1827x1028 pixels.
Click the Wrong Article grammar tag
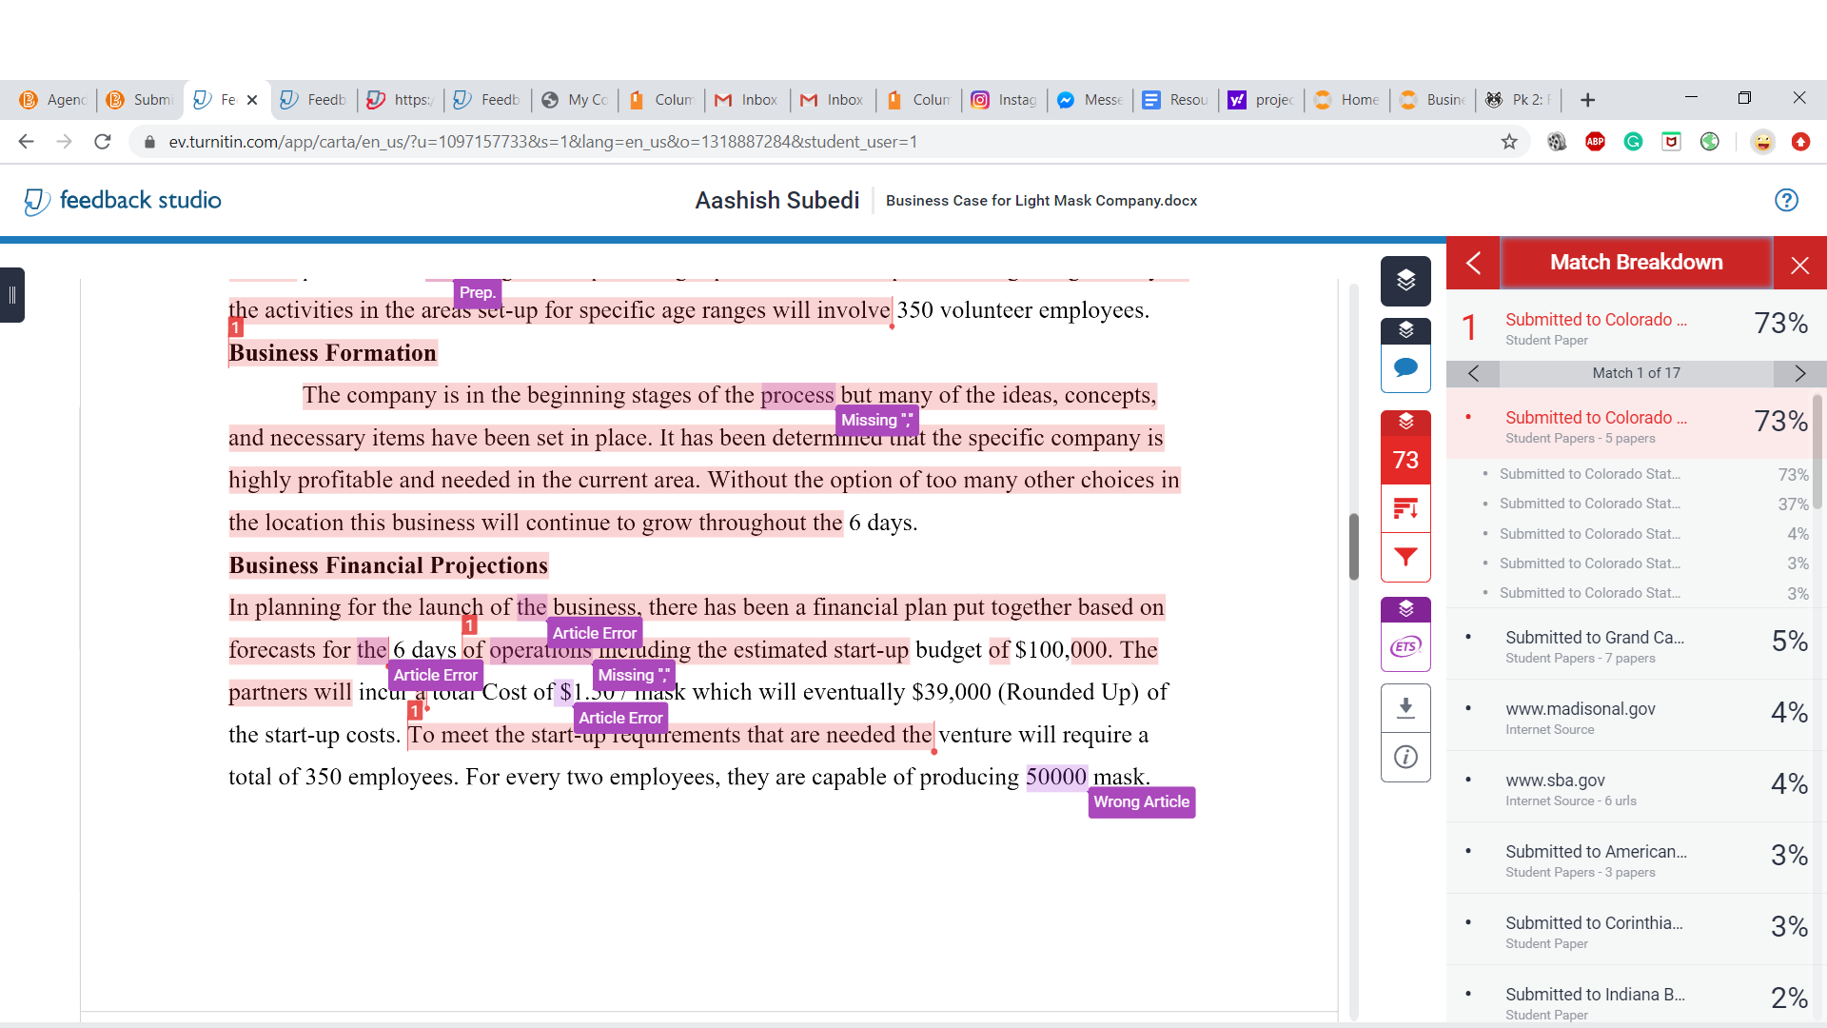(x=1141, y=801)
